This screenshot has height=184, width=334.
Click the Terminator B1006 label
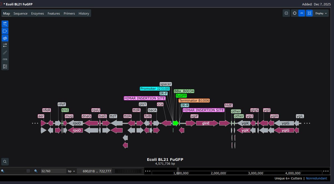pos(194,100)
